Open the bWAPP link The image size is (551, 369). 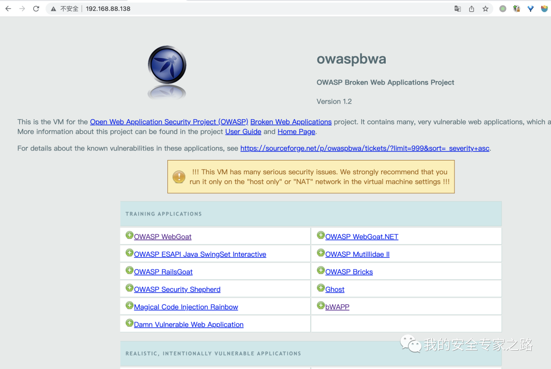(337, 307)
